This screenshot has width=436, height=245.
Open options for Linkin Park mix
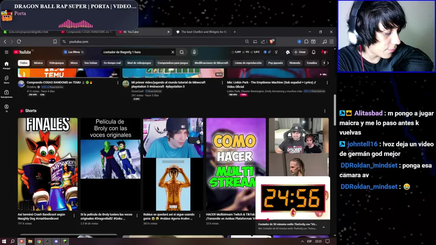tap(327, 83)
